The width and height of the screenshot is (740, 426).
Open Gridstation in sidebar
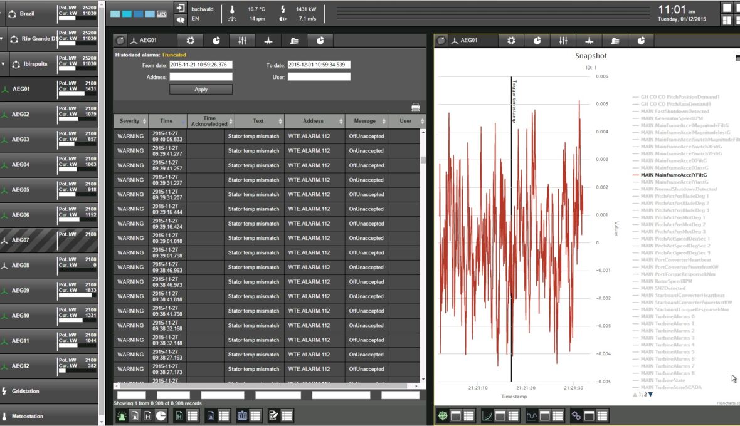click(49, 391)
